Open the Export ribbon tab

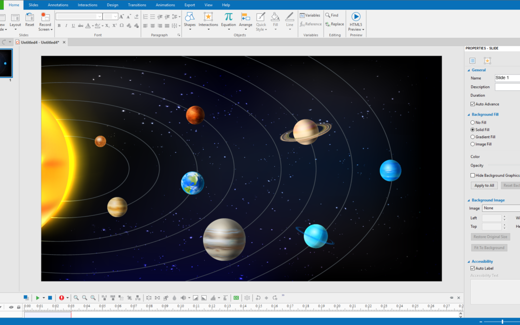coord(189,5)
